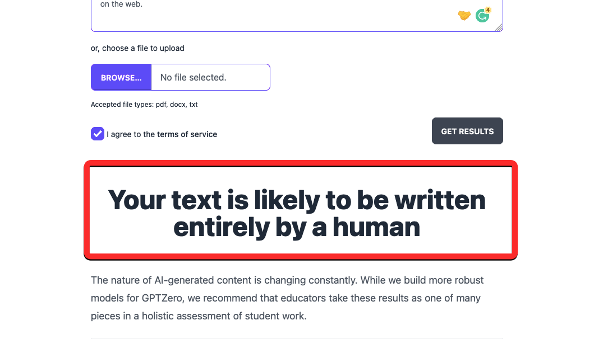The width and height of the screenshot is (594, 339).
Task: Open the green Grammarly icon
Action: (x=482, y=16)
